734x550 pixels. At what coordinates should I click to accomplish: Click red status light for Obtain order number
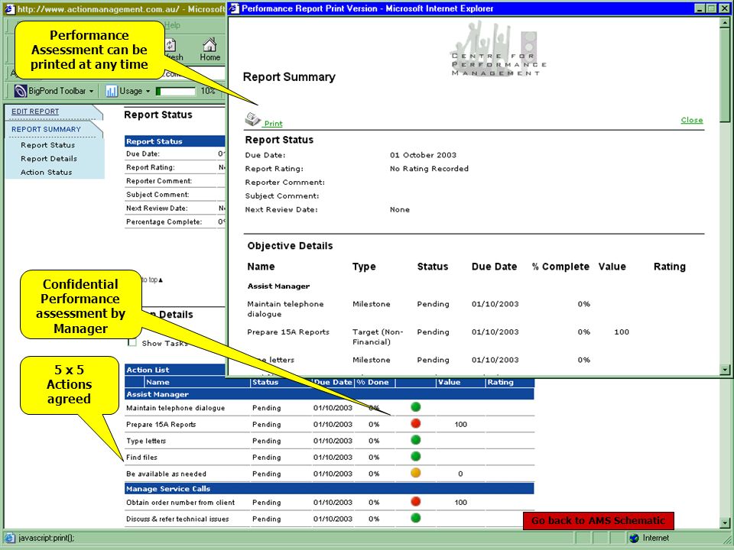[x=416, y=501]
